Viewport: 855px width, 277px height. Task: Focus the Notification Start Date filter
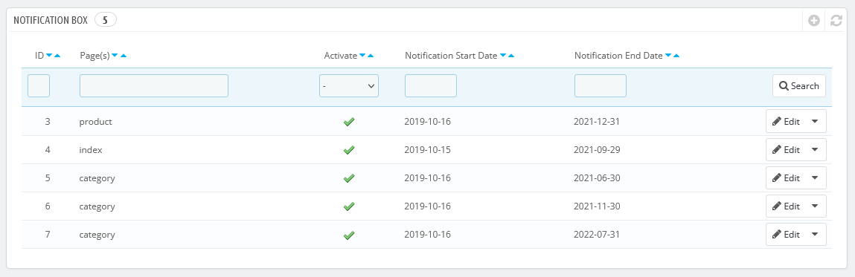pyautogui.click(x=431, y=86)
